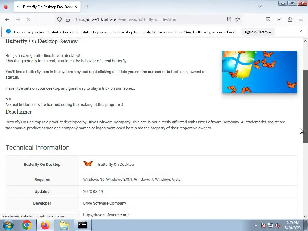Click the muted volume tray icon
Image resolution: width=308 pixels, height=231 pixels.
click(x=278, y=225)
